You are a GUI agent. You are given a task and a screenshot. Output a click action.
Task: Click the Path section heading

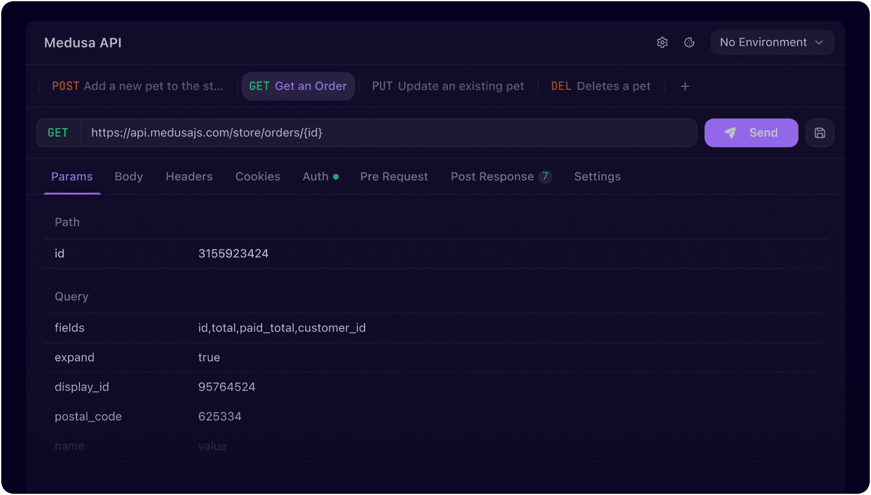[x=67, y=222]
